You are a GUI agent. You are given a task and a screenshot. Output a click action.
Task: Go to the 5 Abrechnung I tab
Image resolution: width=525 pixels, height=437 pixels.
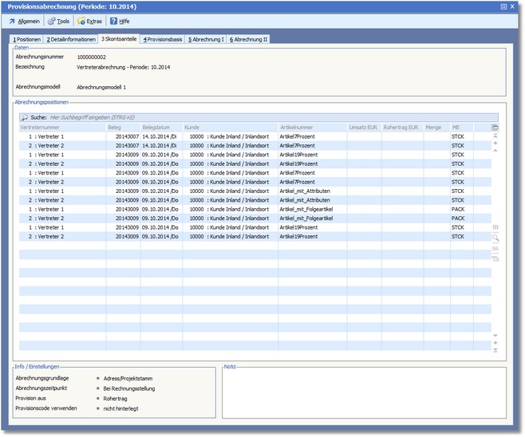(x=206, y=38)
